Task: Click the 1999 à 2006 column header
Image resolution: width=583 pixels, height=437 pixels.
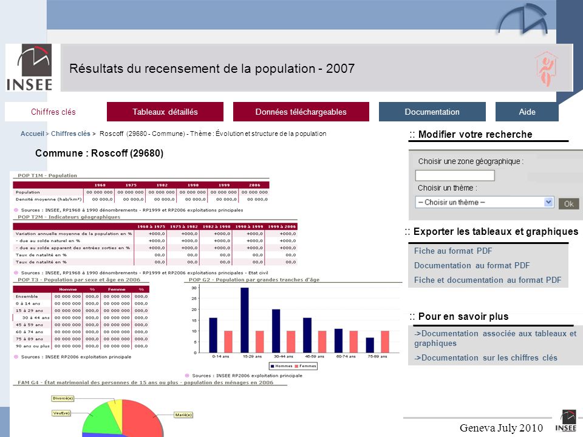Action: (282, 226)
